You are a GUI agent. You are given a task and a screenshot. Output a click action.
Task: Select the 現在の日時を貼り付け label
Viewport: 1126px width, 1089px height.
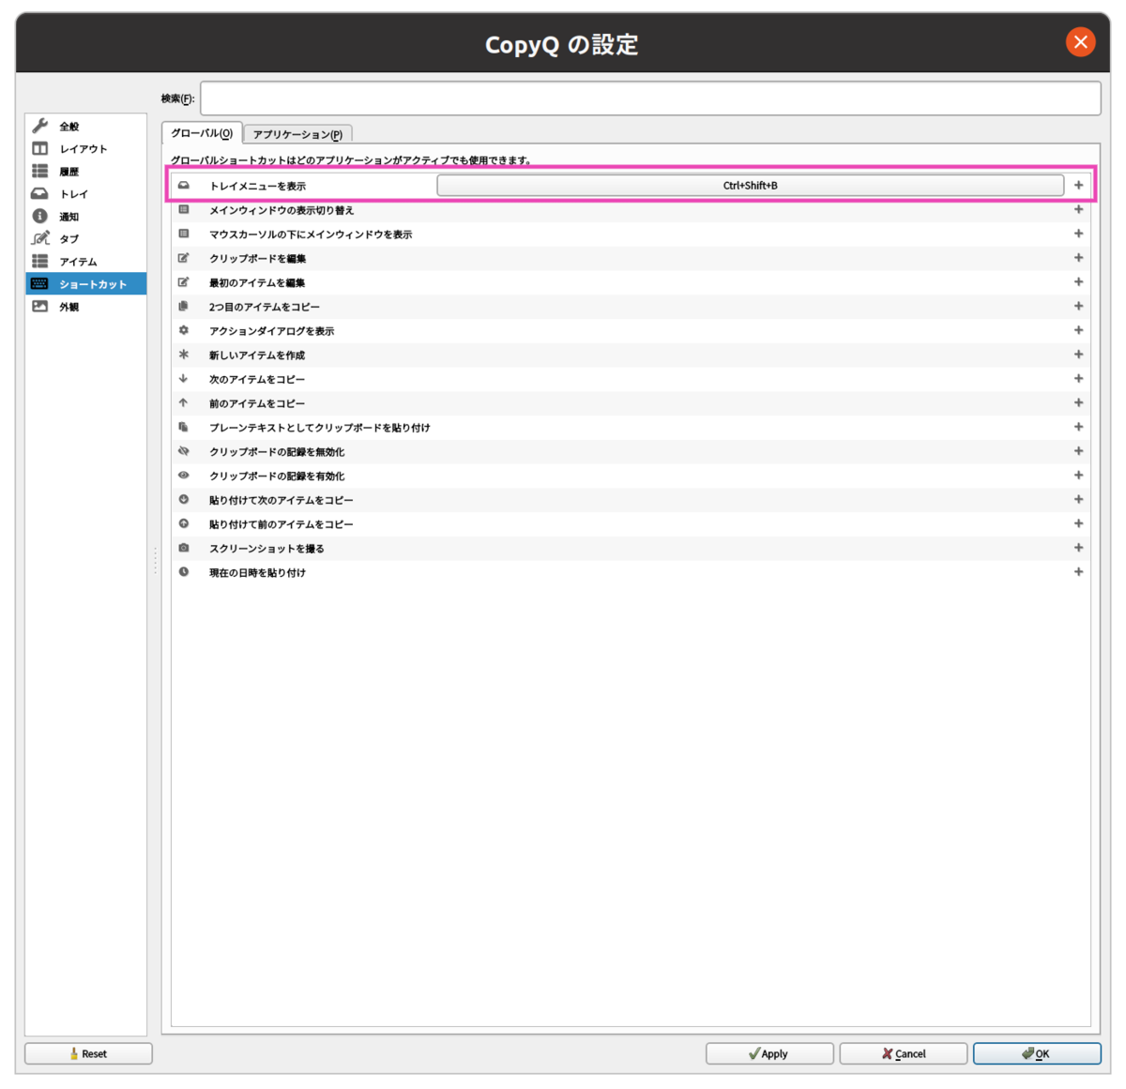[x=257, y=573]
